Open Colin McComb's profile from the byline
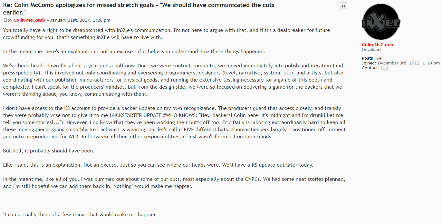Viewport: 442px width, 224px height. tap(29, 20)
